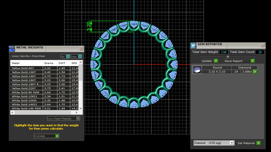
Task: Click the Total Gem Weight label
Action: [205, 52]
